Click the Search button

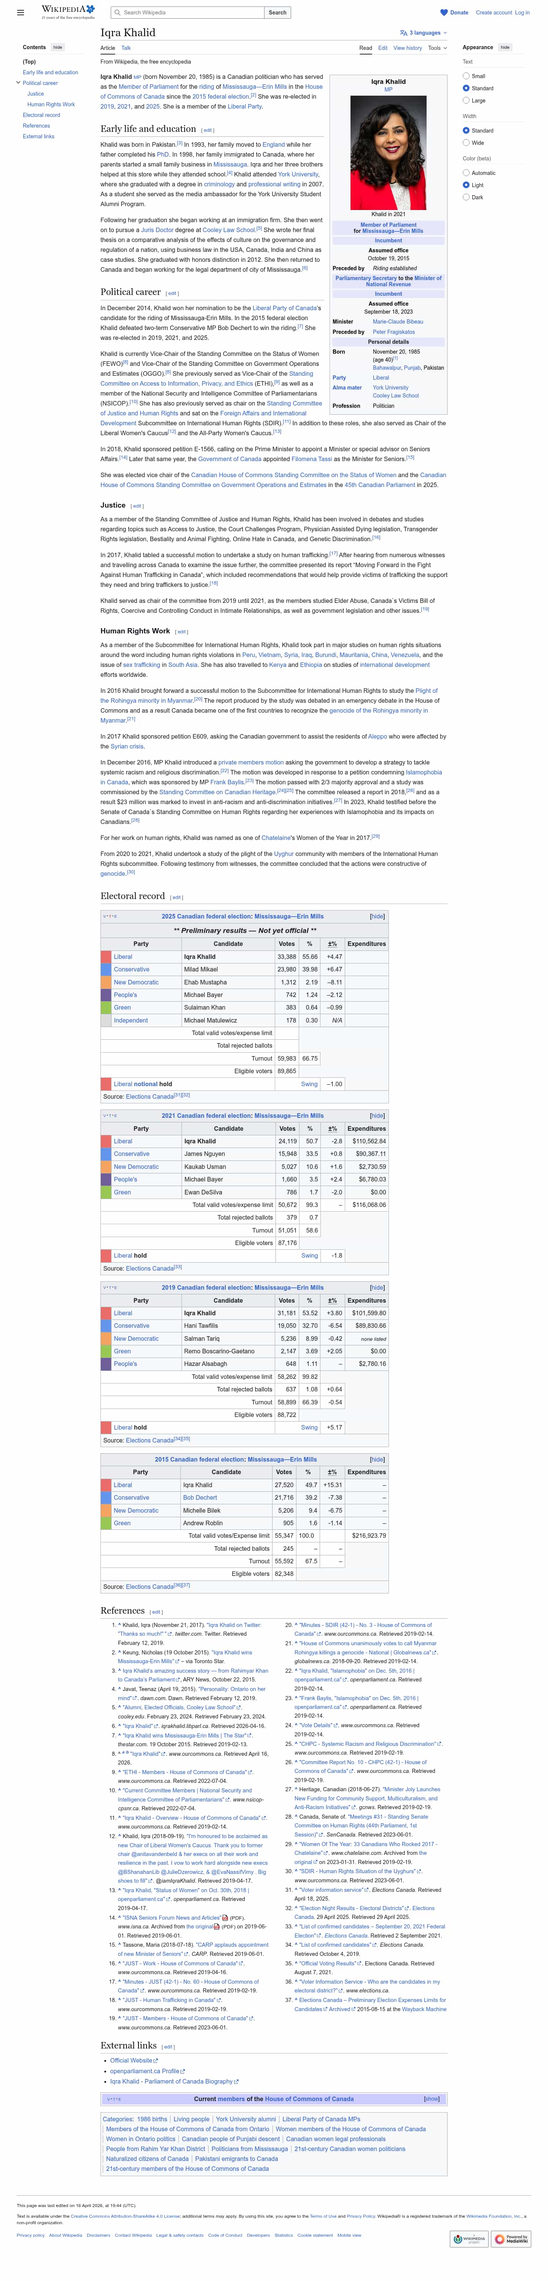pyautogui.click(x=277, y=13)
